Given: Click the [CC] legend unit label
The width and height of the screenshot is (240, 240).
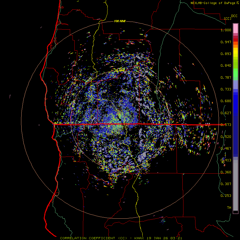Looking at the screenshot, I should pos(227,18).
